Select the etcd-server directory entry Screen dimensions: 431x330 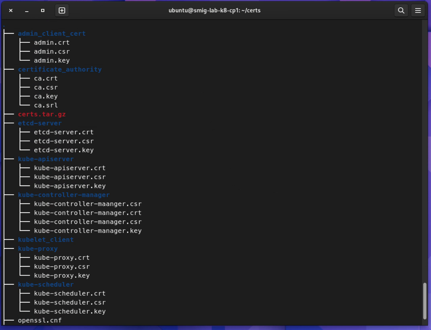coord(40,123)
